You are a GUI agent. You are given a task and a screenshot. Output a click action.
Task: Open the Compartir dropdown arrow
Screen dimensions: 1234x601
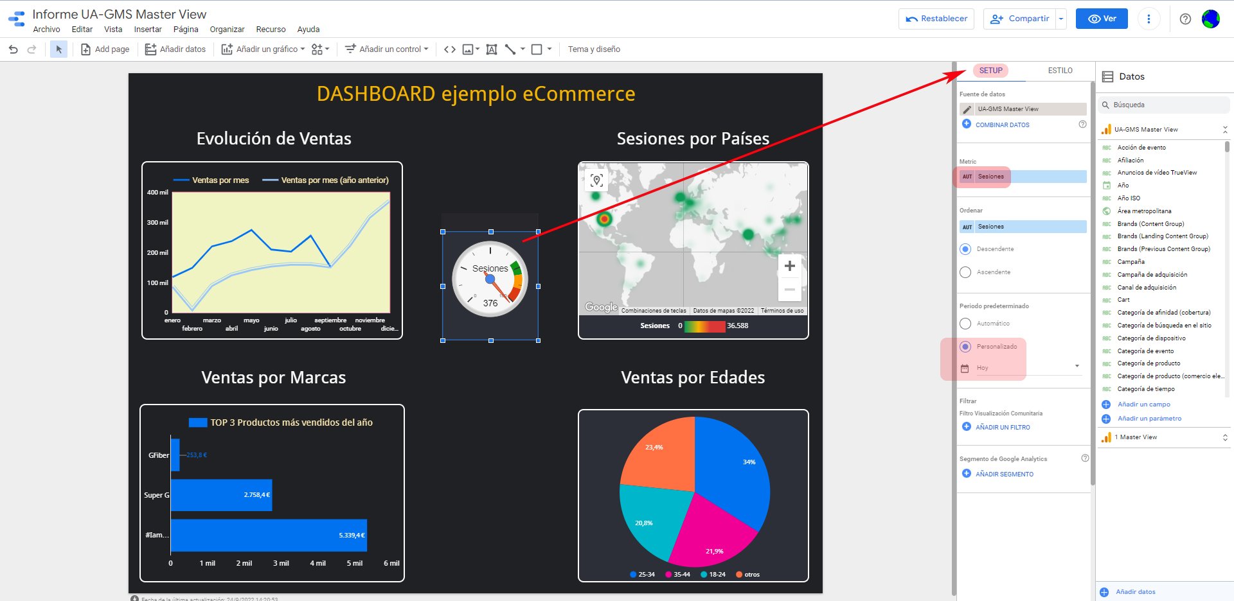1061,19
